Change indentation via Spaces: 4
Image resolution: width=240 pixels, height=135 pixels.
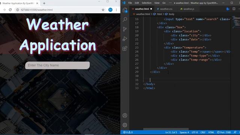point(184,132)
